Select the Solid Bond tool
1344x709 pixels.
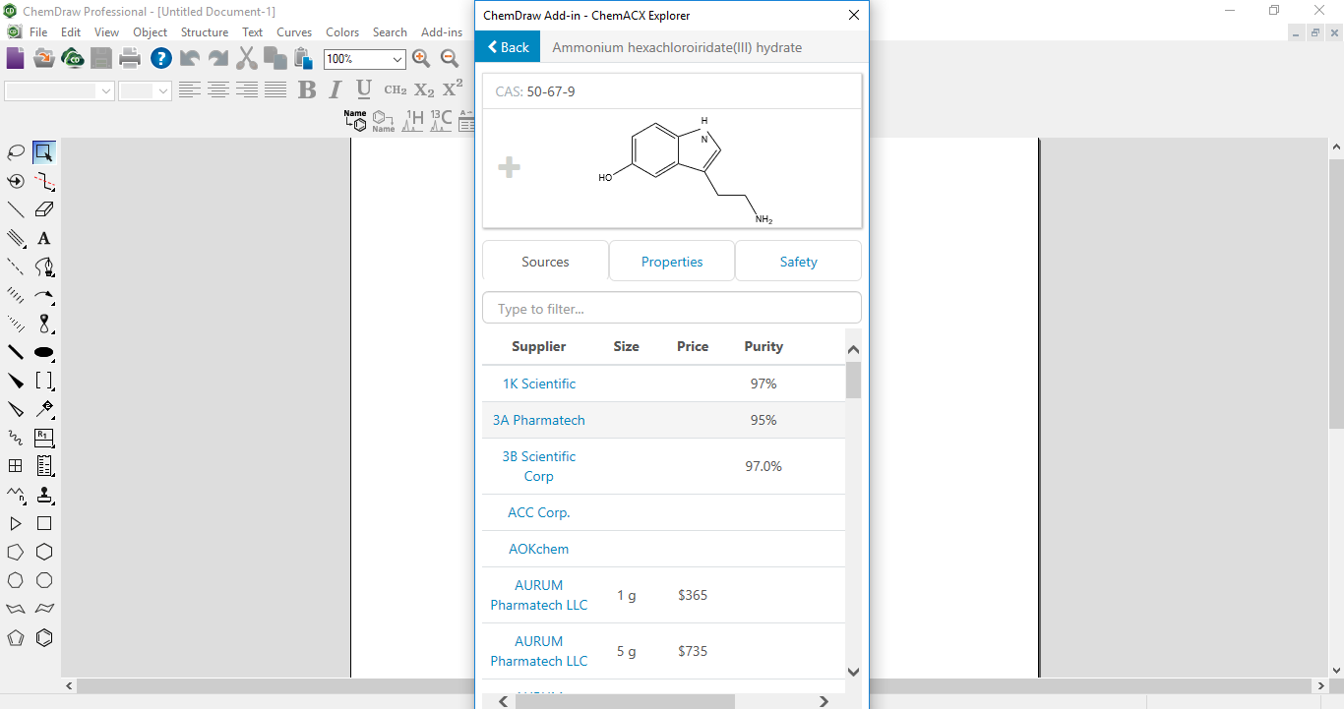(16, 209)
